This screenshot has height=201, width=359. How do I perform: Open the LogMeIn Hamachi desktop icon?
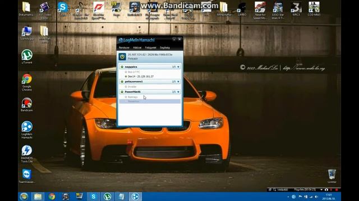(27, 130)
